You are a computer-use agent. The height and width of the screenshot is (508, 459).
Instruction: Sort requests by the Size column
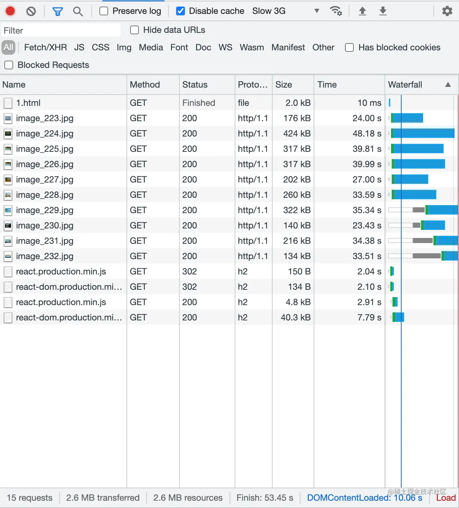[x=284, y=84]
